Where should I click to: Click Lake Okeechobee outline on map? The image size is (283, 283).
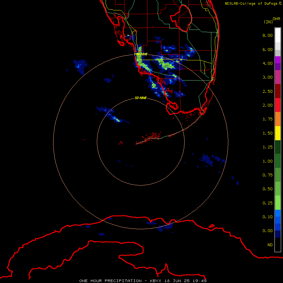coord(181,18)
